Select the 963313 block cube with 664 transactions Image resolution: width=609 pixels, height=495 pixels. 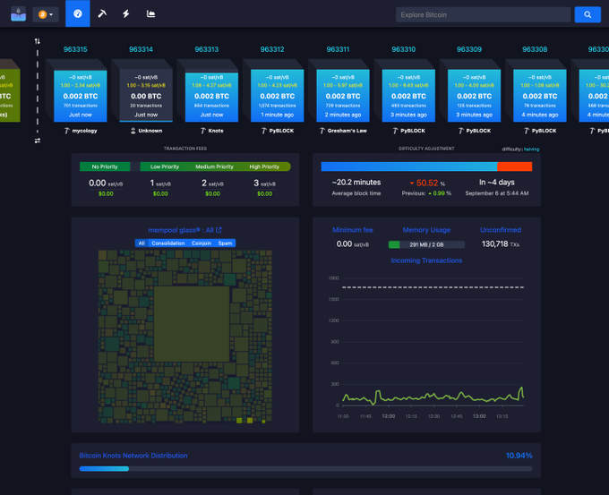click(x=211, y=96)
